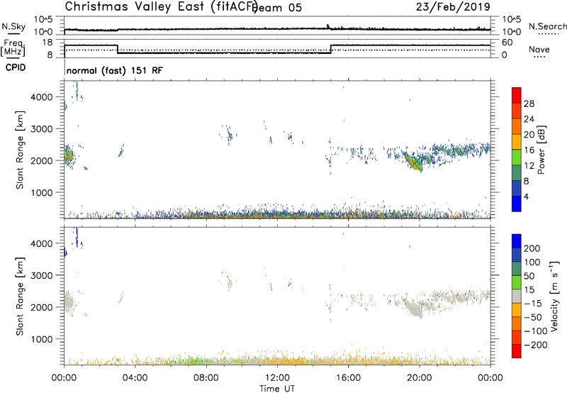Click the "4" label on the power scale
This screenshot has width=567, height=393.
click(x=526, y=196)
